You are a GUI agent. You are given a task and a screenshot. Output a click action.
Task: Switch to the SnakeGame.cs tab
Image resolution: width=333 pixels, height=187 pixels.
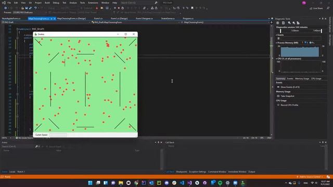(168, 19)
